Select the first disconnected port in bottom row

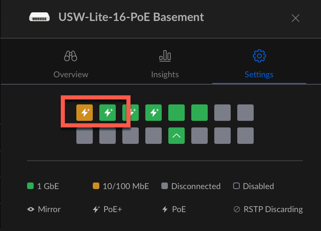pyautogui.click(x=85, y=136)
